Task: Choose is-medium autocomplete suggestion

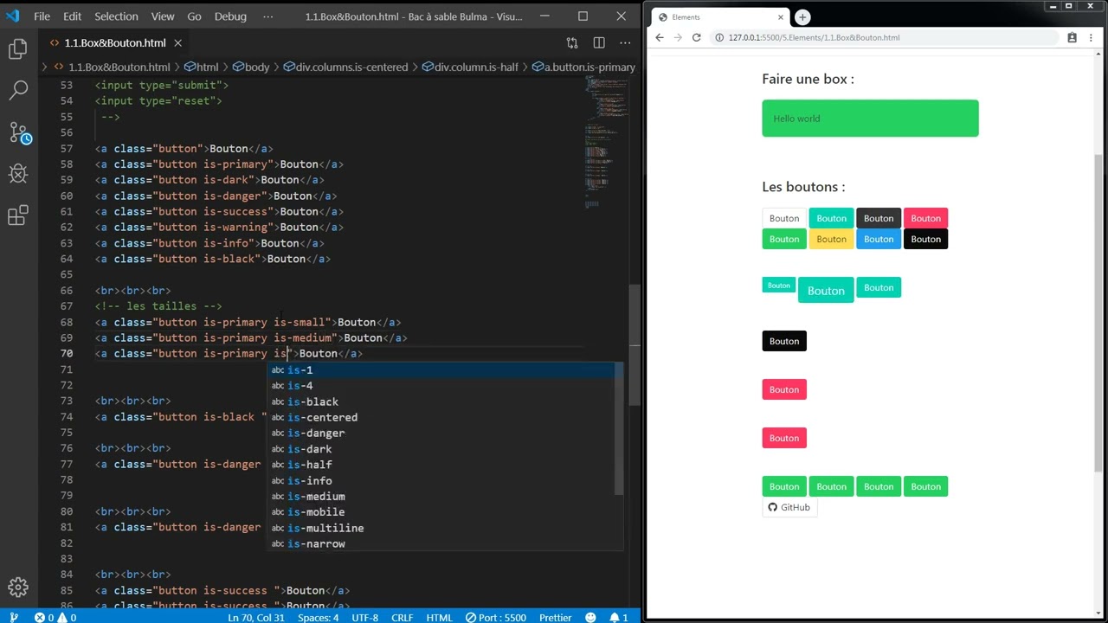Action: click(445, 497)
